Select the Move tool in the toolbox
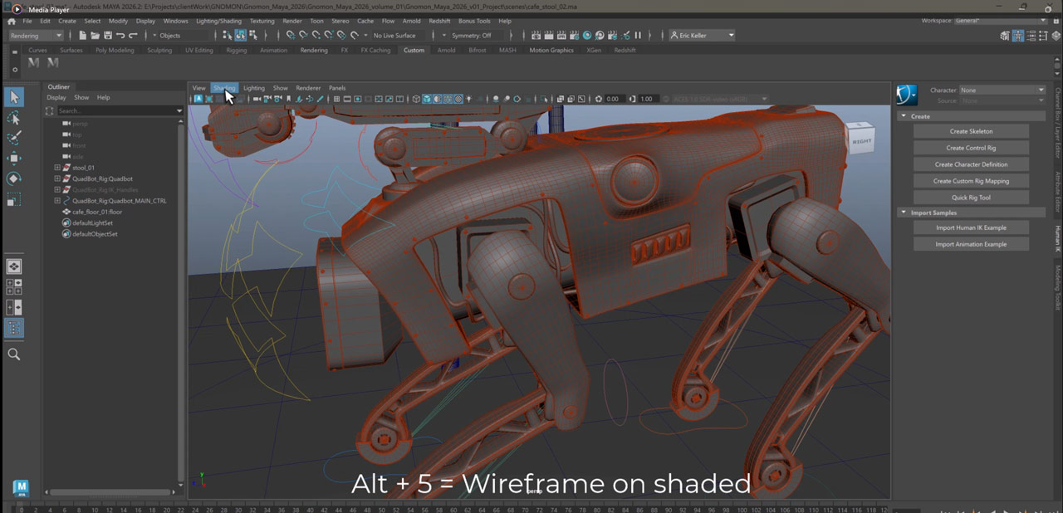The height and width of the screenshot is (513, 1063). [x=14, y=158]
